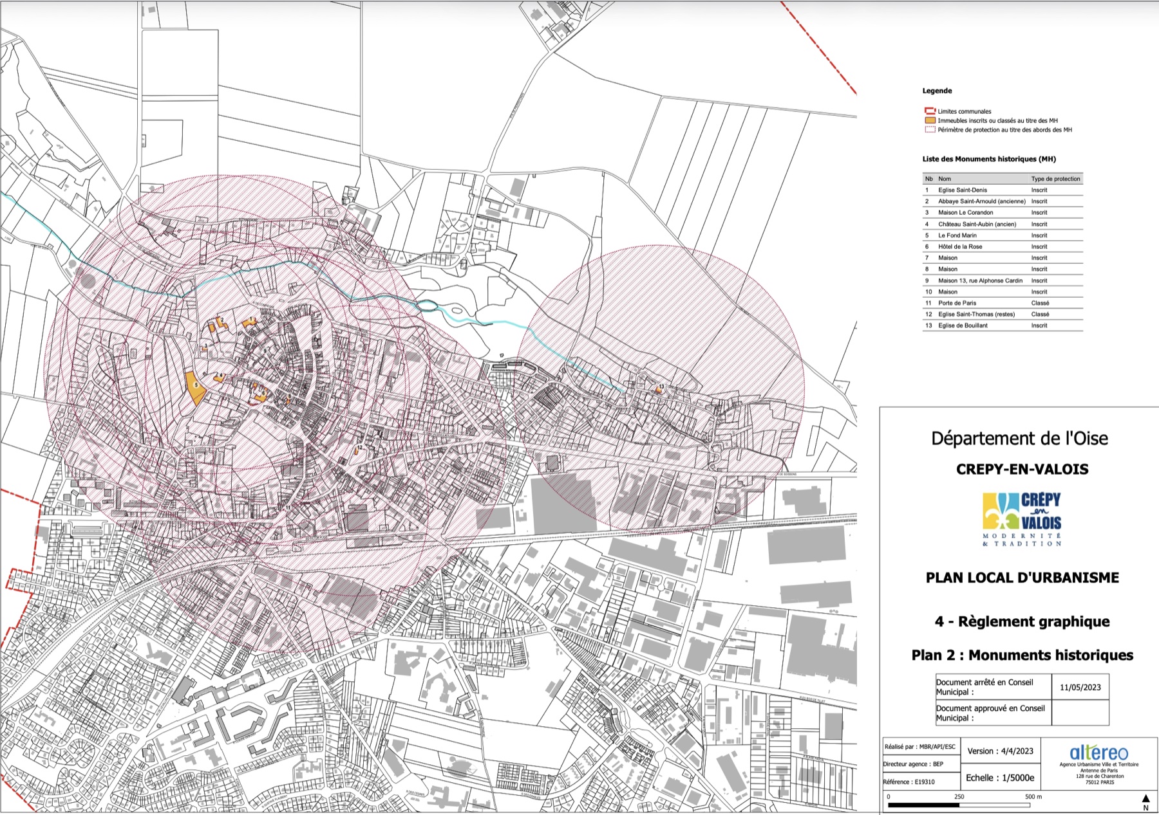This screenshot has height=815, width=1159.
Task: Select 'Le Fond Marin' in the list
Action: 957,235
